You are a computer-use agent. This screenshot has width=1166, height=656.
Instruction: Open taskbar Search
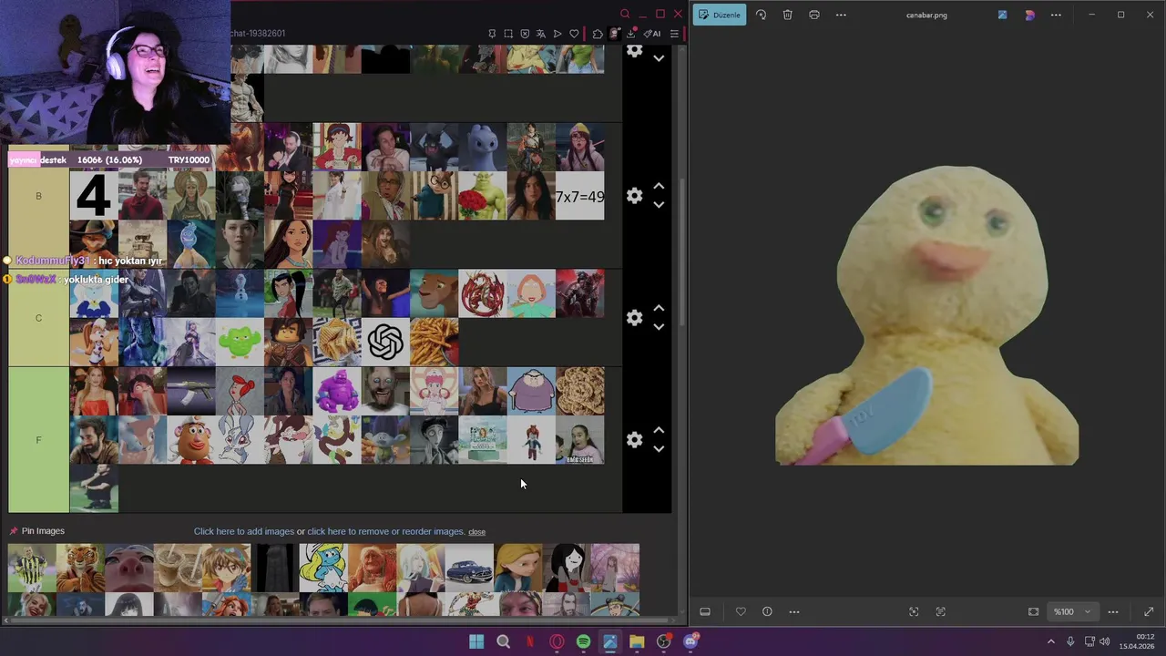click(x=503, y=641)
